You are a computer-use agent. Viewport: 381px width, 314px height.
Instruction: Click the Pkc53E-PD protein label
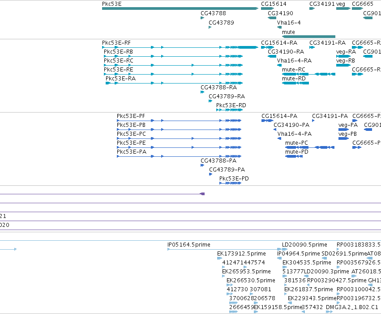point(234,179)
